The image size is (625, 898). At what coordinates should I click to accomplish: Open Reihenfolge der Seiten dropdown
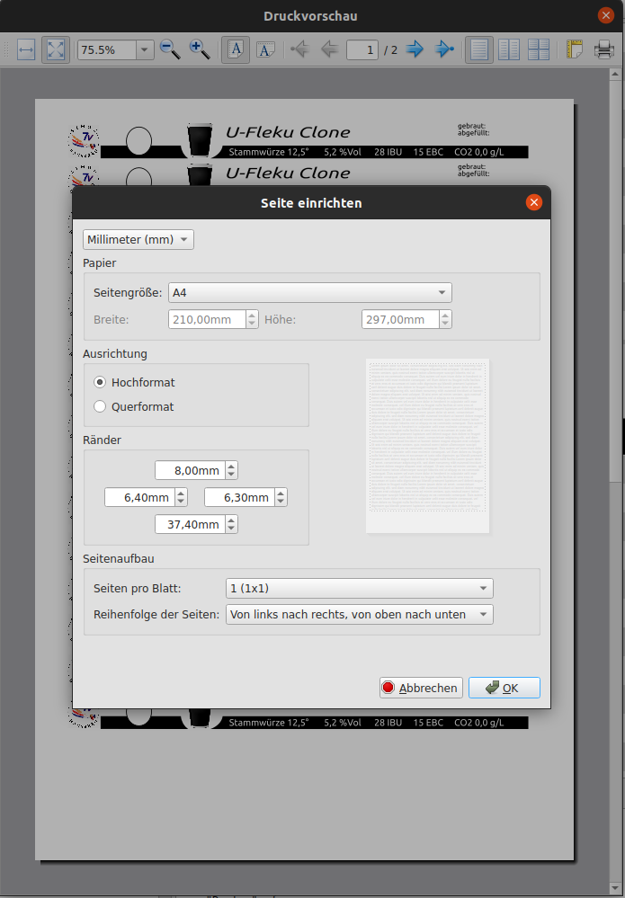click(x=359, y=615)
